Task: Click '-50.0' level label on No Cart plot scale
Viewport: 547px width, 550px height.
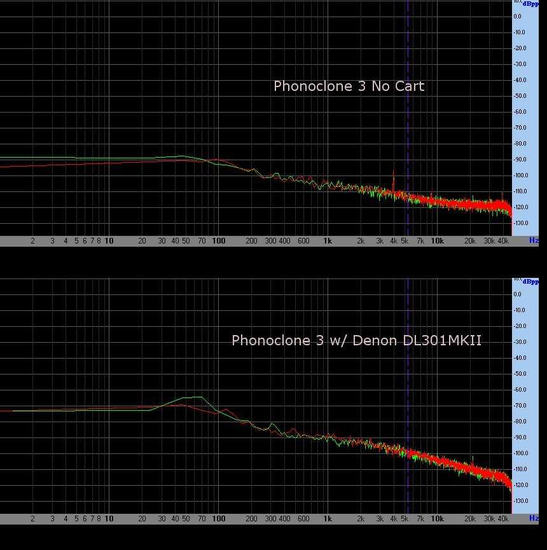Action: (520, 96)
